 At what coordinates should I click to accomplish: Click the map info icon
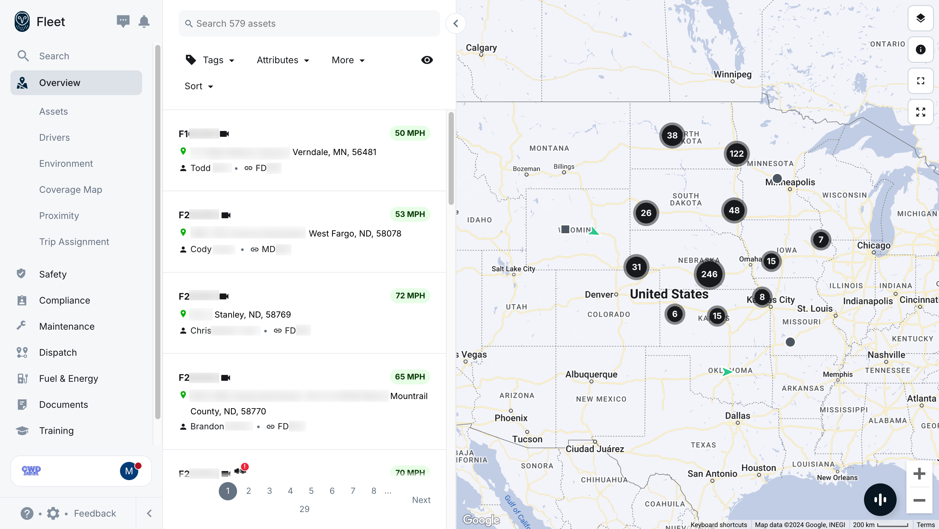[x=920, y=50]
